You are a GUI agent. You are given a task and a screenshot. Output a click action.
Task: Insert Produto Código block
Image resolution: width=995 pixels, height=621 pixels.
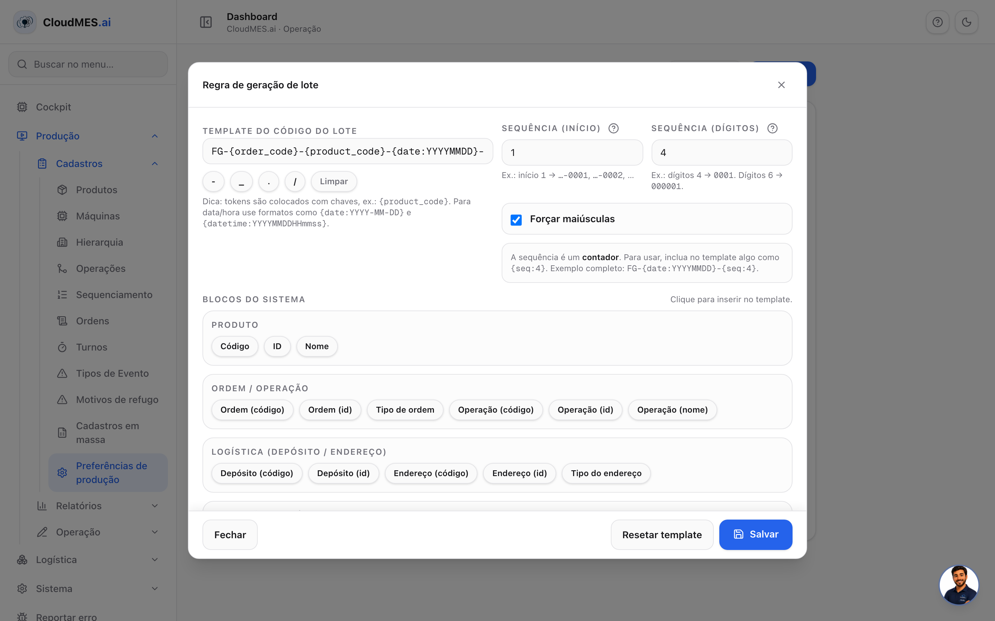(x=235, y=347)
